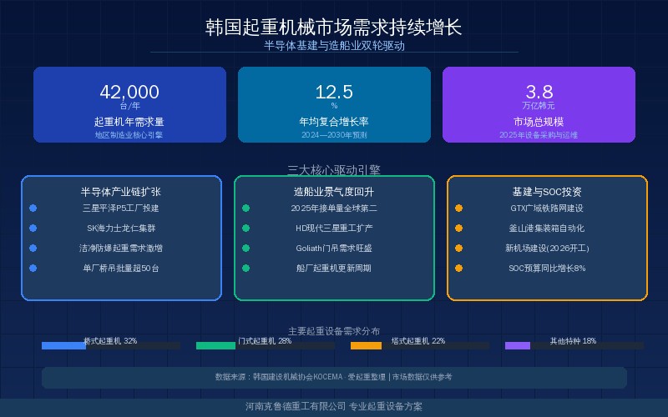Click the text HD现代三星重工扩产
668x417 pixels.
[x=334, y=228]
